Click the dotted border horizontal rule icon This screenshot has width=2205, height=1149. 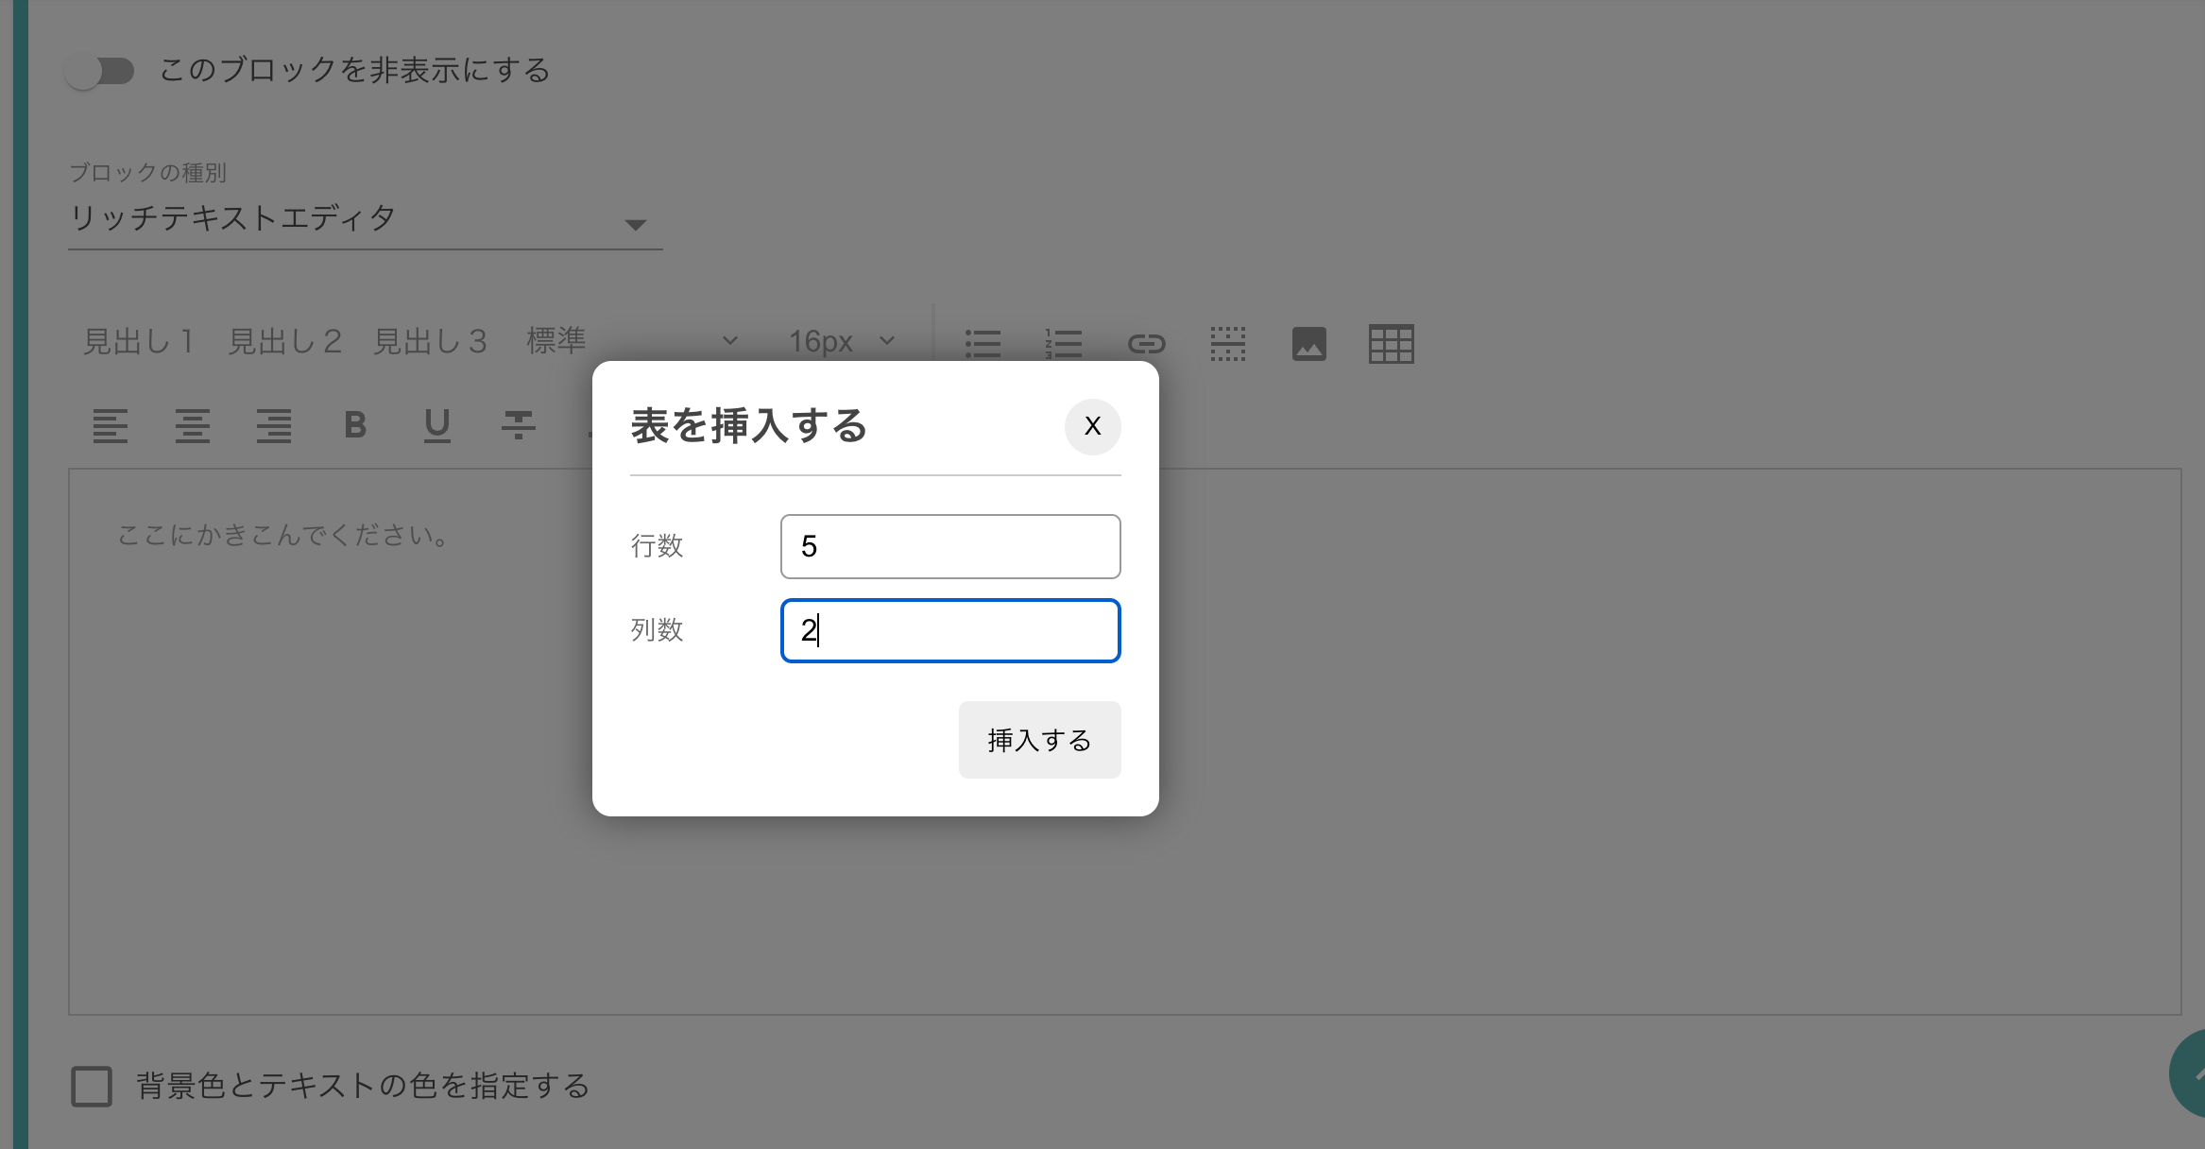tap(1227, 343)
